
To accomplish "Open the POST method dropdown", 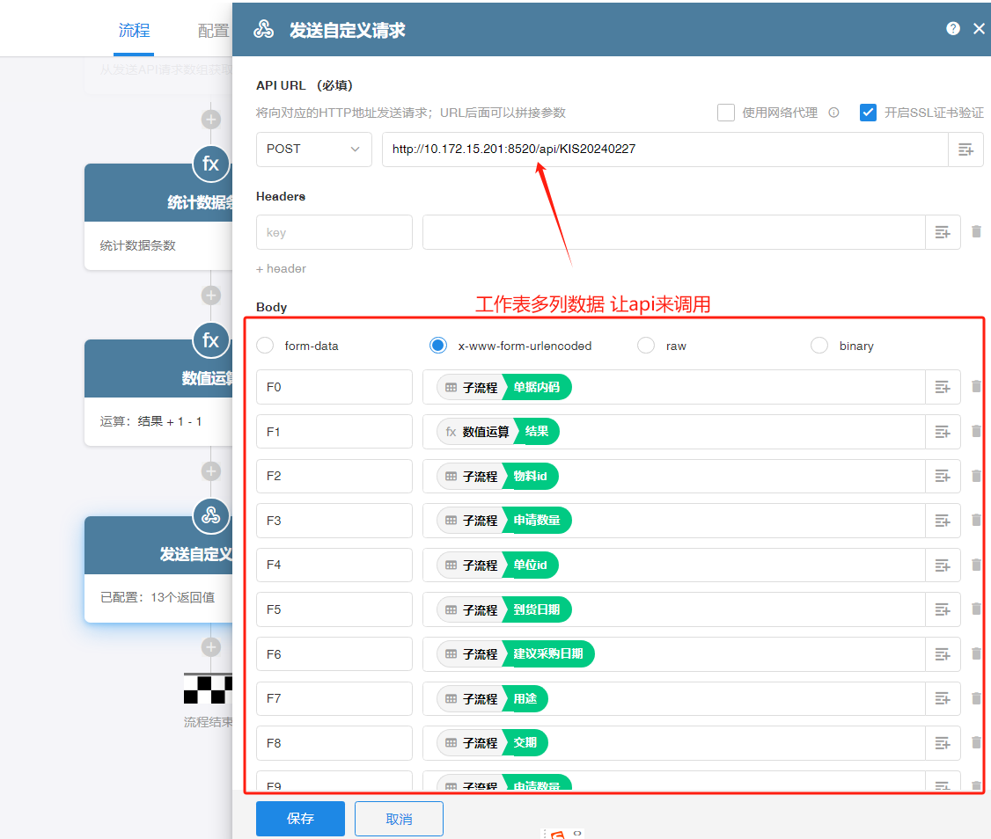I will [313, 150].
